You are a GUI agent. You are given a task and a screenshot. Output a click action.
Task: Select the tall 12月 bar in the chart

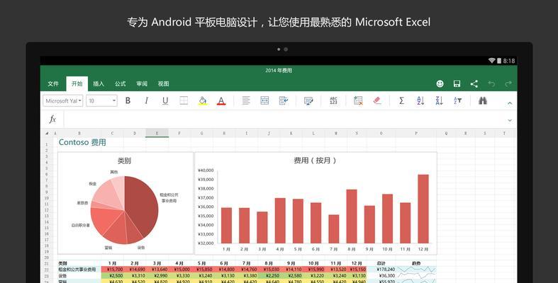coord(423,209)
